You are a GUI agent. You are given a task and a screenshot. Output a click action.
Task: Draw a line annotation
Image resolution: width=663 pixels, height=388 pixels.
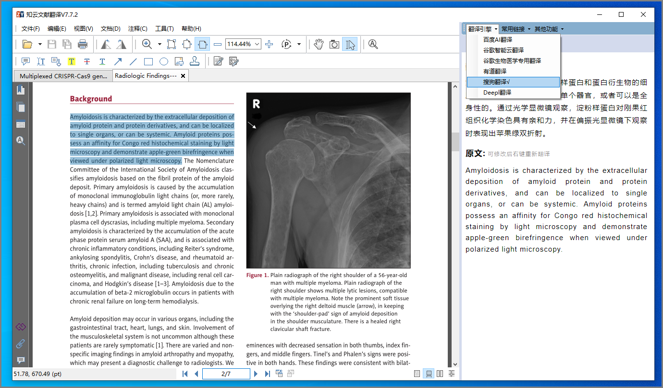[133, 61]
